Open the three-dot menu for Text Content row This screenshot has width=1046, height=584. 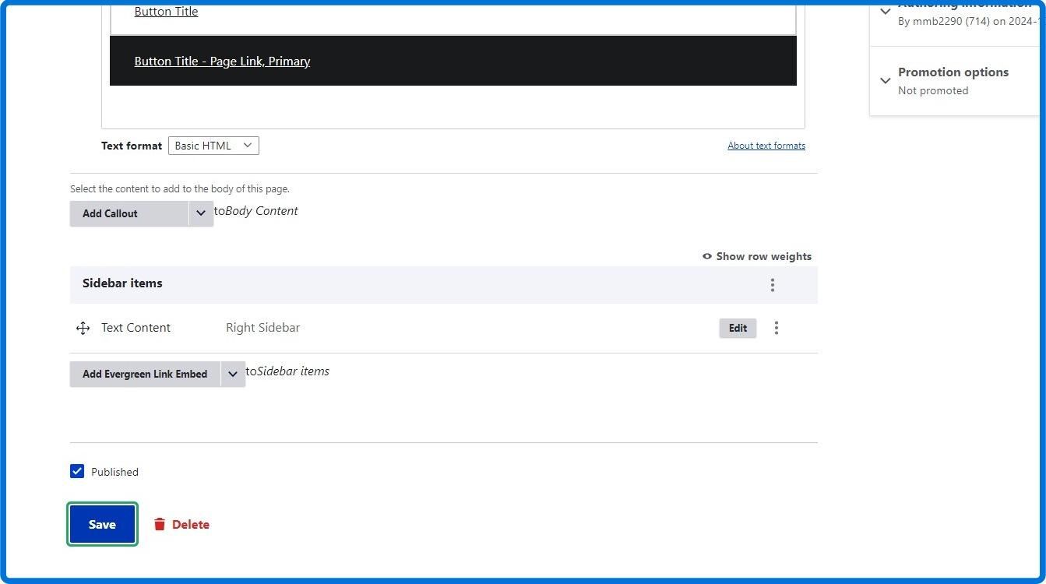(x=776, y=328)
